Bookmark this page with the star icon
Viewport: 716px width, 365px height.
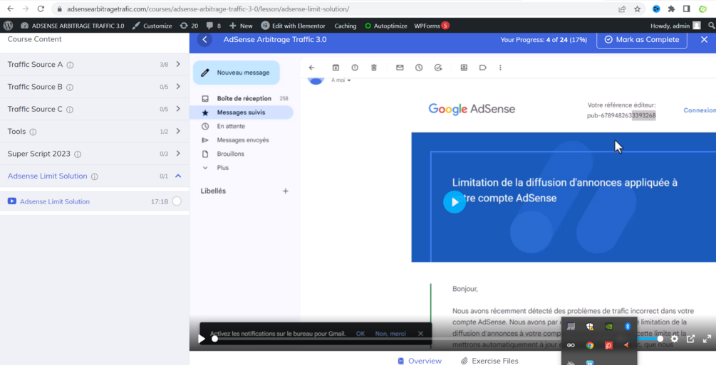coord(638,9)
